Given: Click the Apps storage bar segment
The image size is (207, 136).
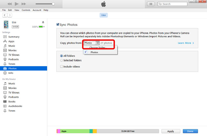Looking at the screenshot, I should point(75,131).
